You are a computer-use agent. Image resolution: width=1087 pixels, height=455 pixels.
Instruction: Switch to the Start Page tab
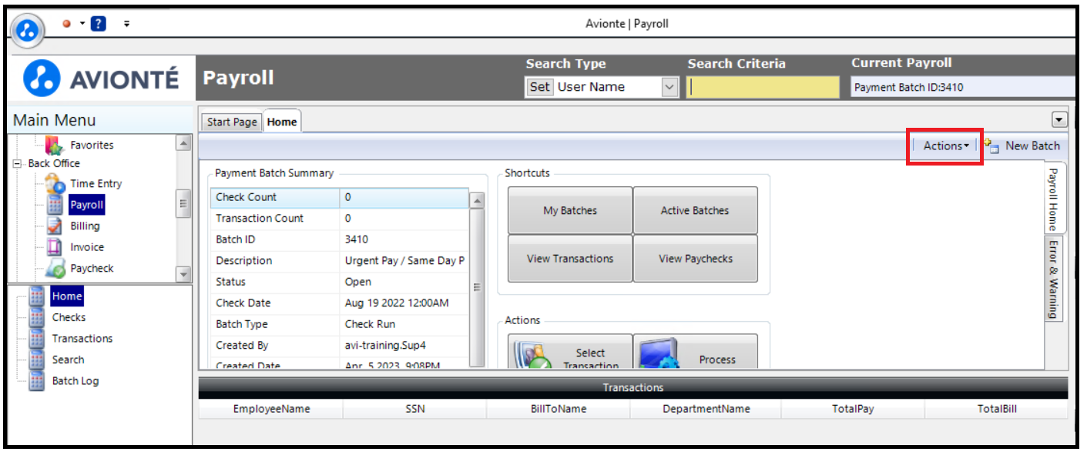coord(232,122)
